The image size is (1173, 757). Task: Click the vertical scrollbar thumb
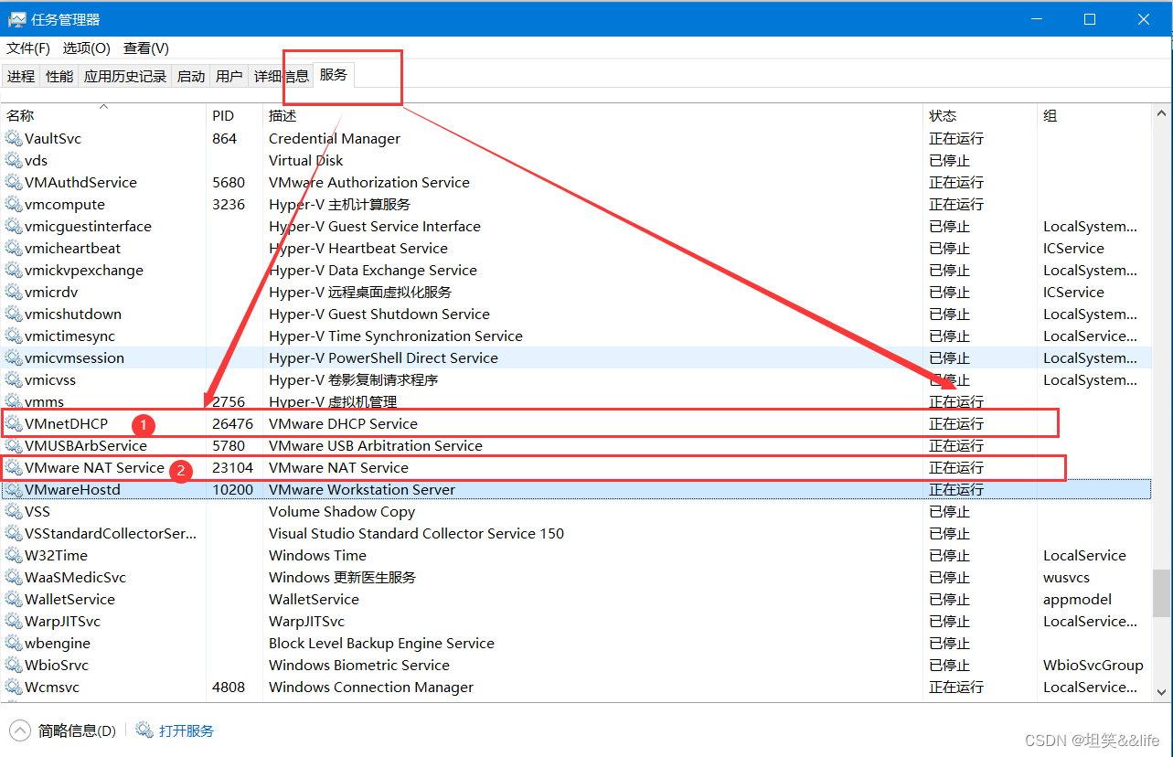click(1161, 593)
